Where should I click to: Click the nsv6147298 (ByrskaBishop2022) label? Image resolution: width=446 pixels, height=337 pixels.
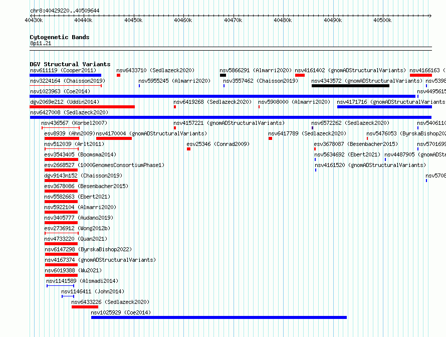pyautogui.click(x=89, y=249)
